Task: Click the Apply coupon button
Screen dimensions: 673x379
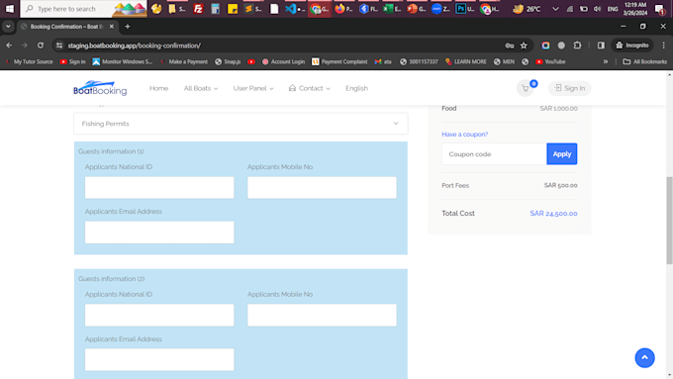Action: click(562, 154)
